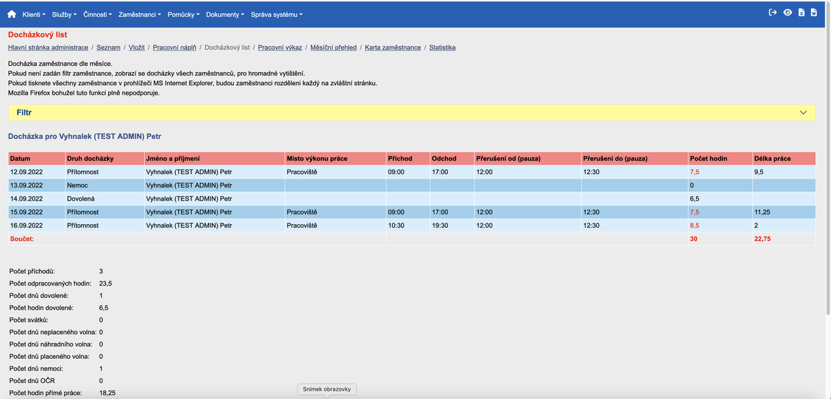Go to Hlavní stránka administrace via breadcrumb
Image resolution: width=831 pixels, height=399 pixels.
pos(48,47)
